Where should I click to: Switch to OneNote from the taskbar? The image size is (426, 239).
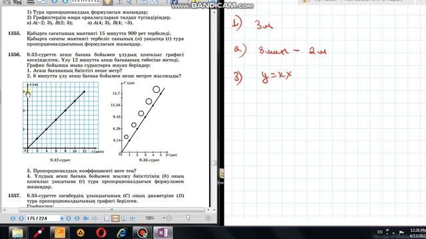coord(163,232)
